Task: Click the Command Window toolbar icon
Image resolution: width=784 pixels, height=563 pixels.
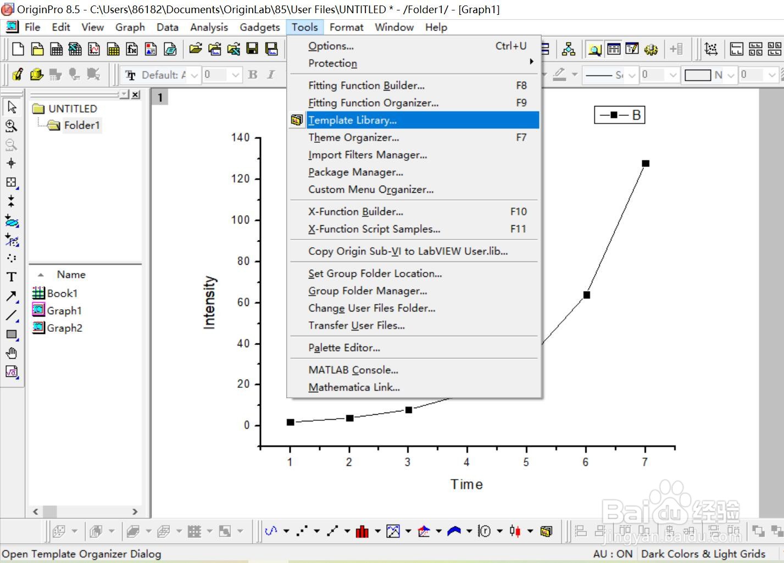Action: point(632,49)
